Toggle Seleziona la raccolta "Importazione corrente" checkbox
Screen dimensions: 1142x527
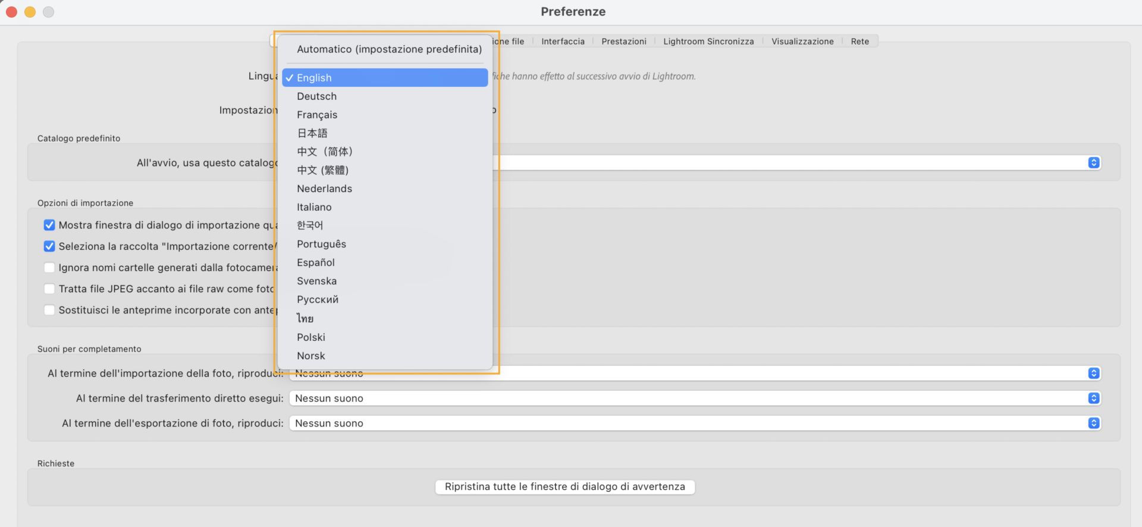[49, 246]
